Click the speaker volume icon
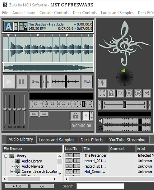Viewport: 154px width, 190px height. [x=100, y=121]
